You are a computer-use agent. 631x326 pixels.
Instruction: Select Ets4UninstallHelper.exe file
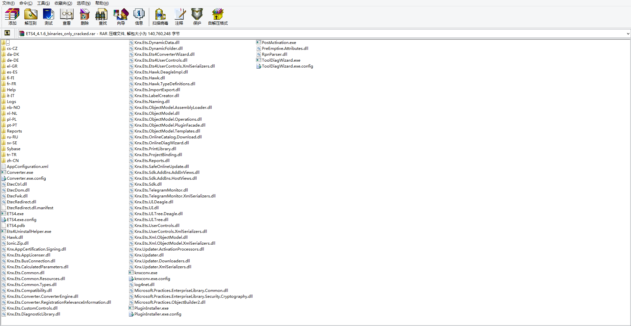point(26,232)
